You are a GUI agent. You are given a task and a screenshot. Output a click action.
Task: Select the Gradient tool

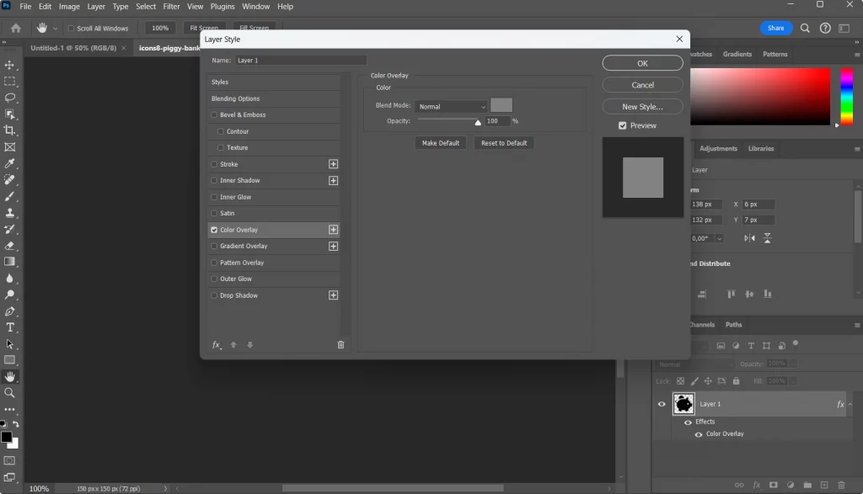10,262
